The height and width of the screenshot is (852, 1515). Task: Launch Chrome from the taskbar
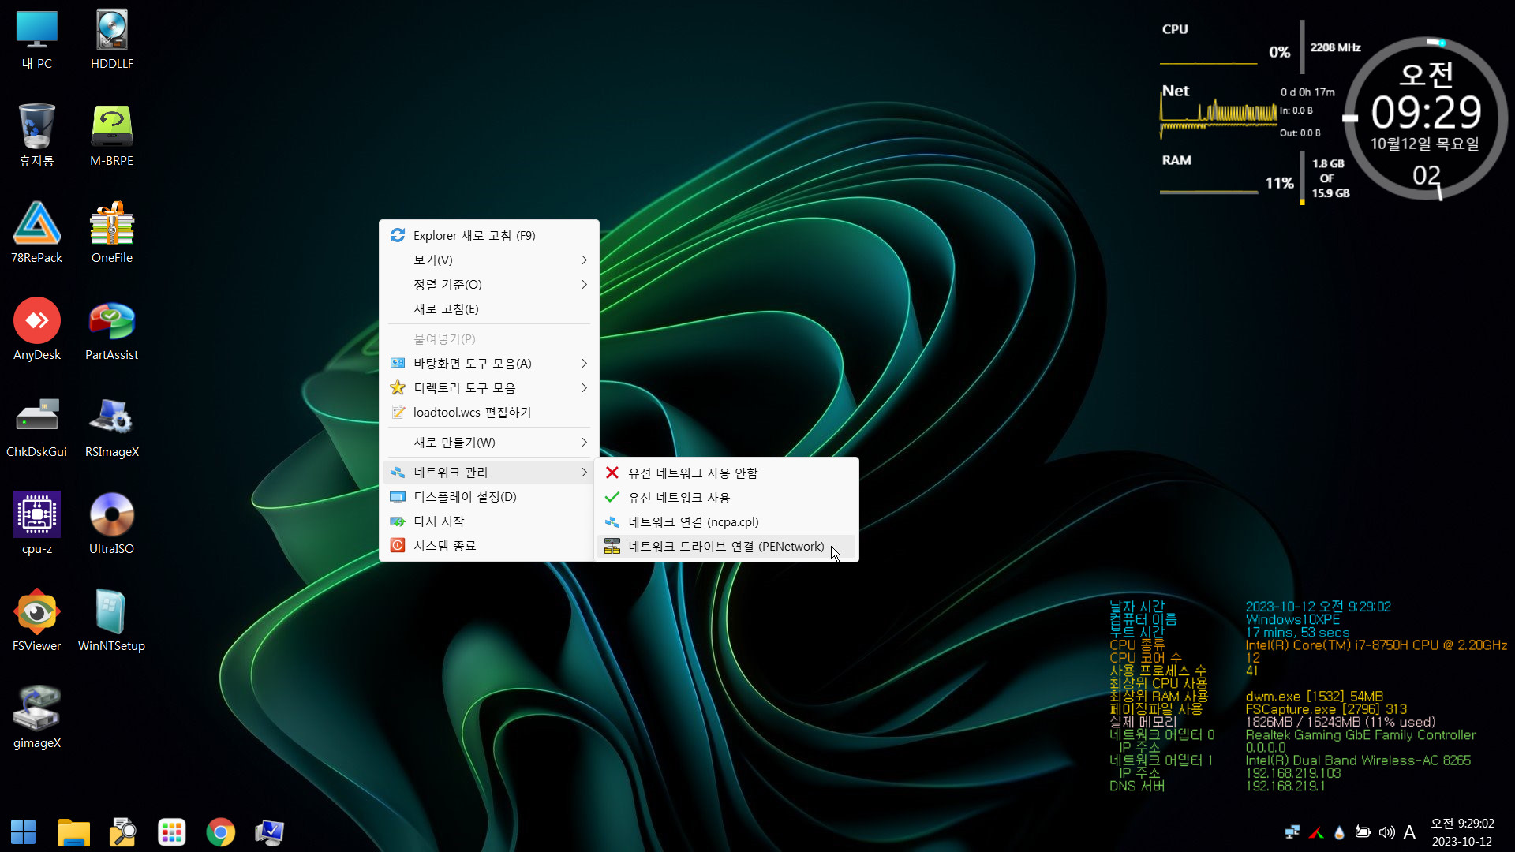coord(221,832)
